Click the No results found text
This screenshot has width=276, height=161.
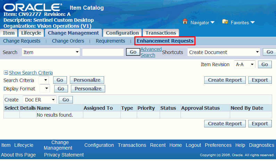(55, 115)
